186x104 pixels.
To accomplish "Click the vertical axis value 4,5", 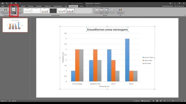I will 65,34.
